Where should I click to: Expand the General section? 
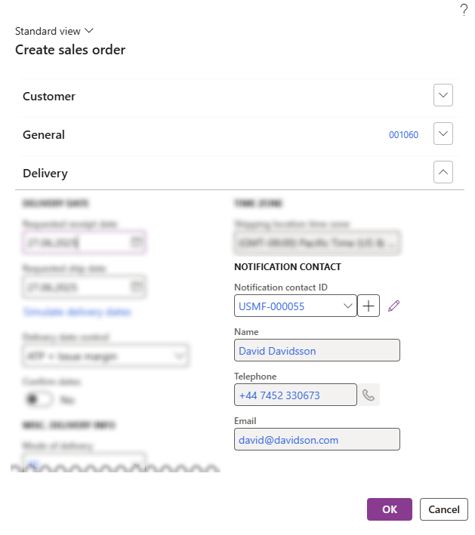[x=444, y=134]
